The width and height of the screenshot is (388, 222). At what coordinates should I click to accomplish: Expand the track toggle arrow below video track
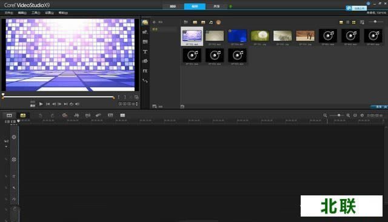pyautogui.click(x=6, y=146)
